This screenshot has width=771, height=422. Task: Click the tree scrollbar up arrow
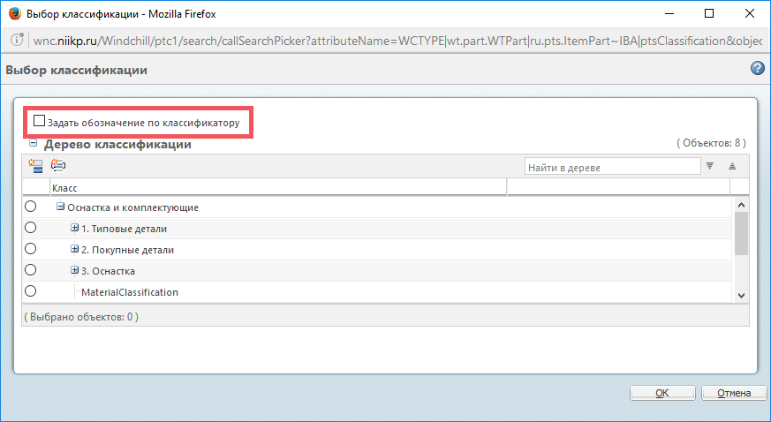pyautogui.click(x=742, y=206)
